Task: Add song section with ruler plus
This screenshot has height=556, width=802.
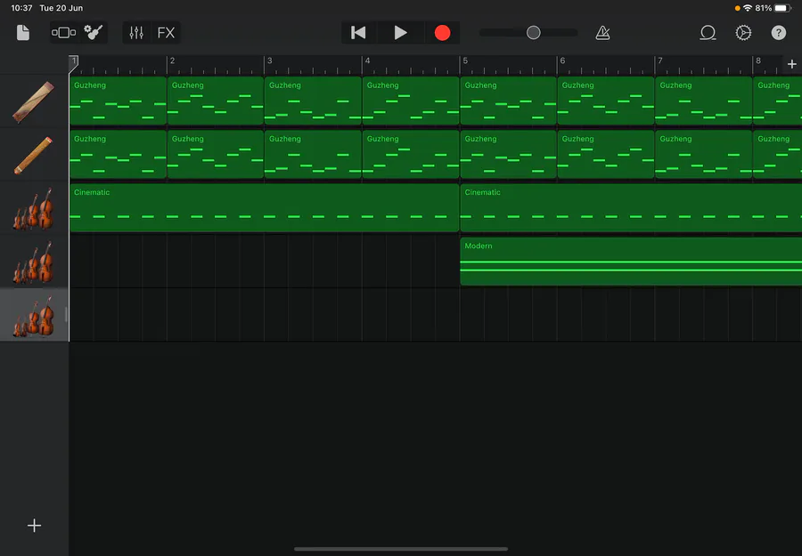Action: point(792,64)
